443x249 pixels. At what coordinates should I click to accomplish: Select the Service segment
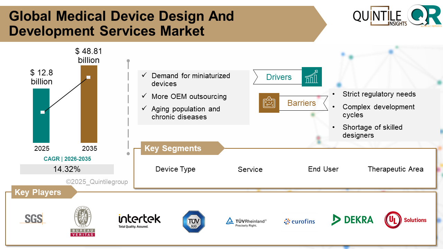coord(250,169)
